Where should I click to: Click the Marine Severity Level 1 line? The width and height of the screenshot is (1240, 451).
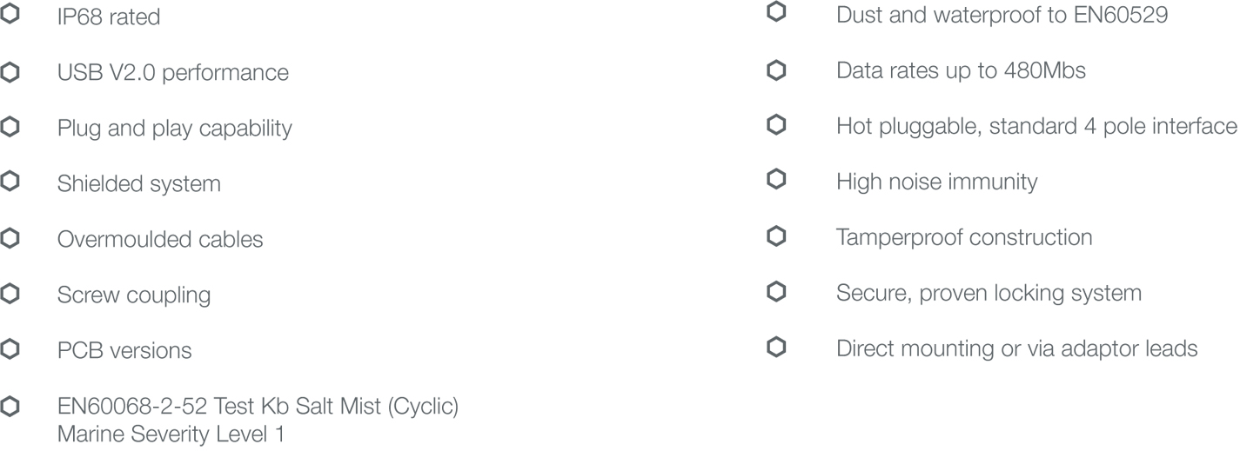pos(171,434)
